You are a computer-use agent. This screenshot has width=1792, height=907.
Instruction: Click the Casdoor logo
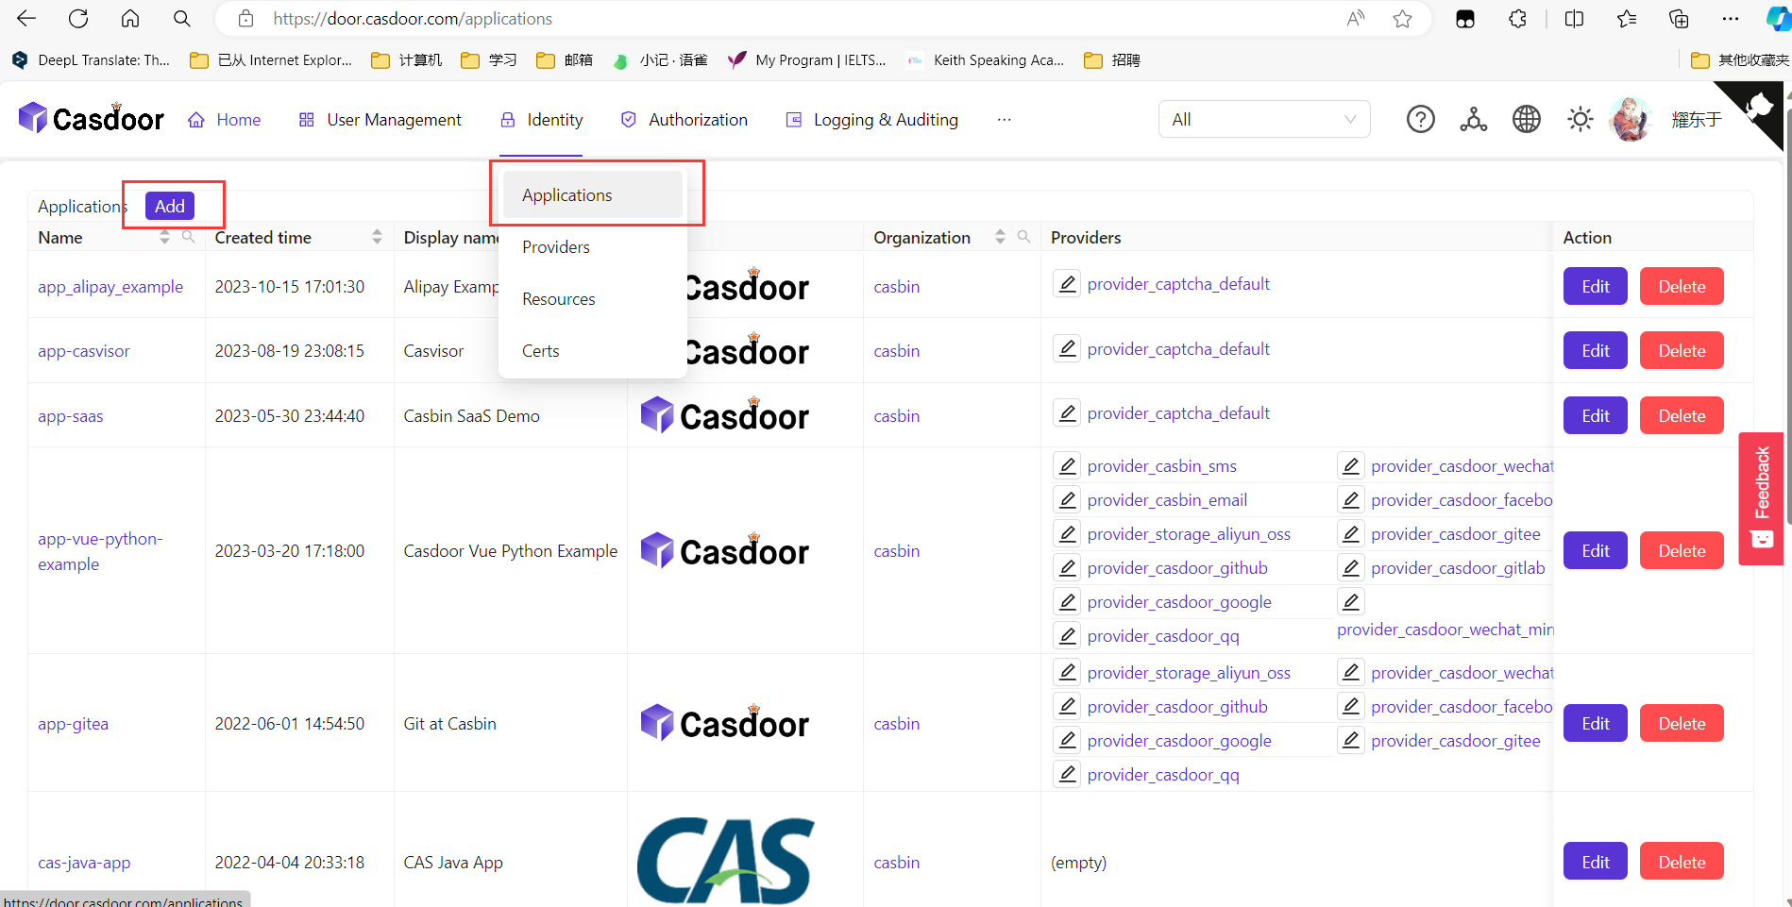pos(90,118)
